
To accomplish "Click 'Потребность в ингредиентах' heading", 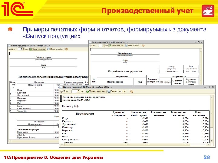I will [125, 71].
